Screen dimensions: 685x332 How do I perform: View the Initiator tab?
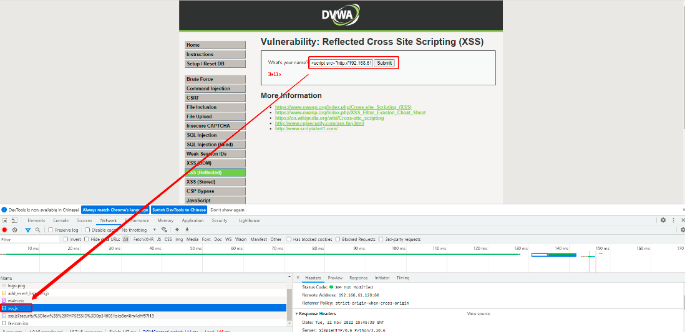[382, 277]
